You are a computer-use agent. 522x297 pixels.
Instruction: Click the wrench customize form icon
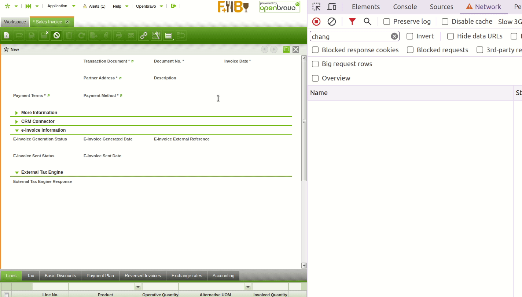156,35
